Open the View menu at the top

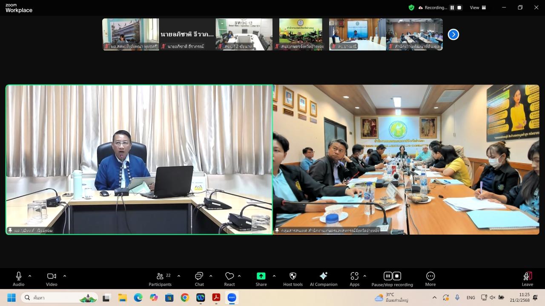click(x=477, y=8)
